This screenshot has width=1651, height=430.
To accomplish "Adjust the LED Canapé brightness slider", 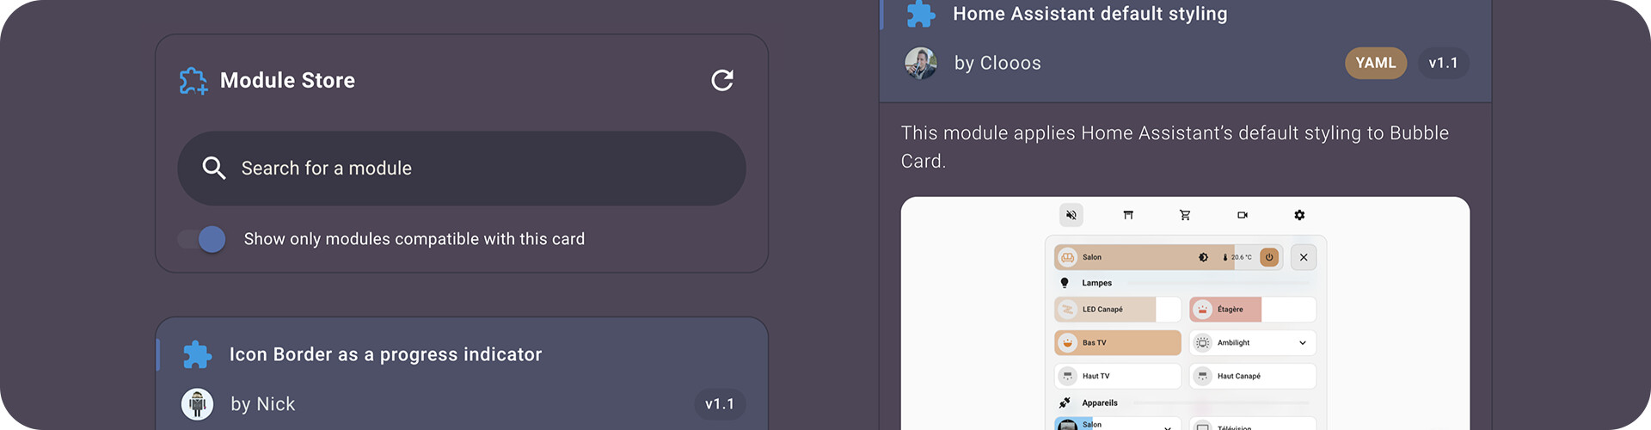I will tap(1118, 310).
